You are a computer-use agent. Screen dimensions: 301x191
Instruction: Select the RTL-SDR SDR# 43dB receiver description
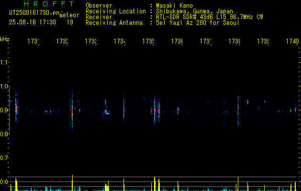click(210, 17)
